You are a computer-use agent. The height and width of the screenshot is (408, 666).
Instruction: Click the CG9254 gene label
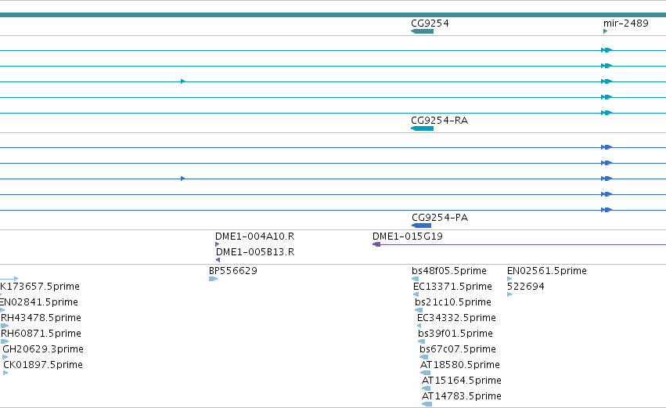coord(430,23)
